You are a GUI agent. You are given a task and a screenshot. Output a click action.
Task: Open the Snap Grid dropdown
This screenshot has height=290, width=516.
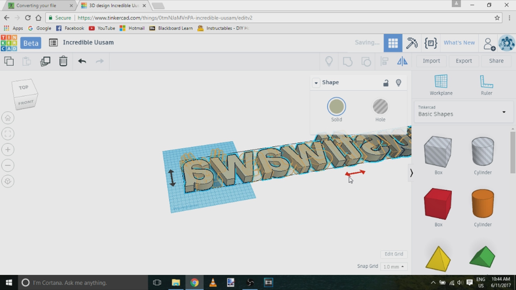(x=394, y=267)
